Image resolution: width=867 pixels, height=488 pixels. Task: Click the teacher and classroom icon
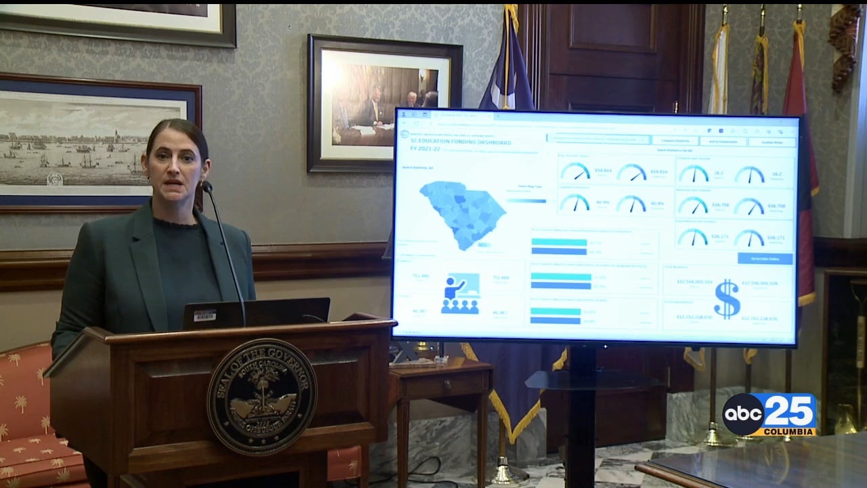tap(461, 293)
